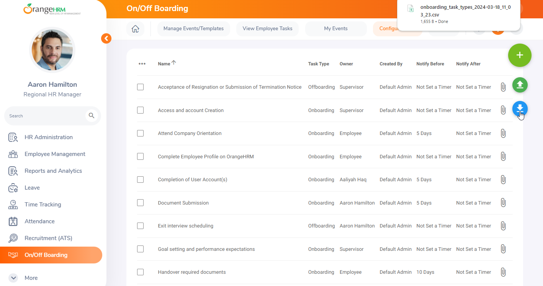Screen dimensions: 543x286
Task: Check the Access and account Creation checkbox
Action: (x=140, y=110)
